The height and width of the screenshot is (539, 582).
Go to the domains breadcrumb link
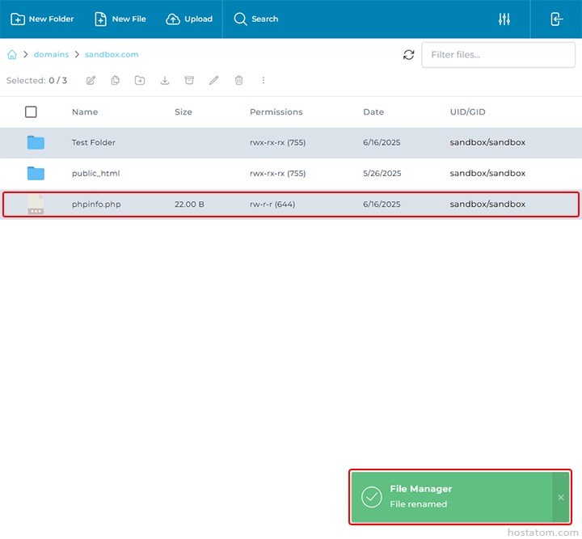(51, 55)
